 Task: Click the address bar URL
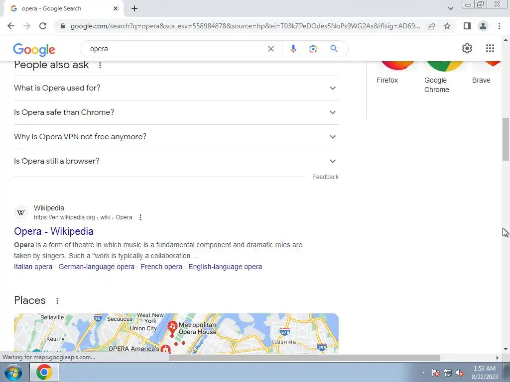tap(245, 26)
